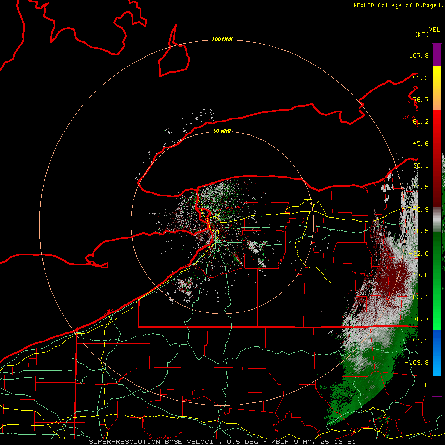Click the 107.8 legend value
Screen dimensions: 445x445
point(419,55)
